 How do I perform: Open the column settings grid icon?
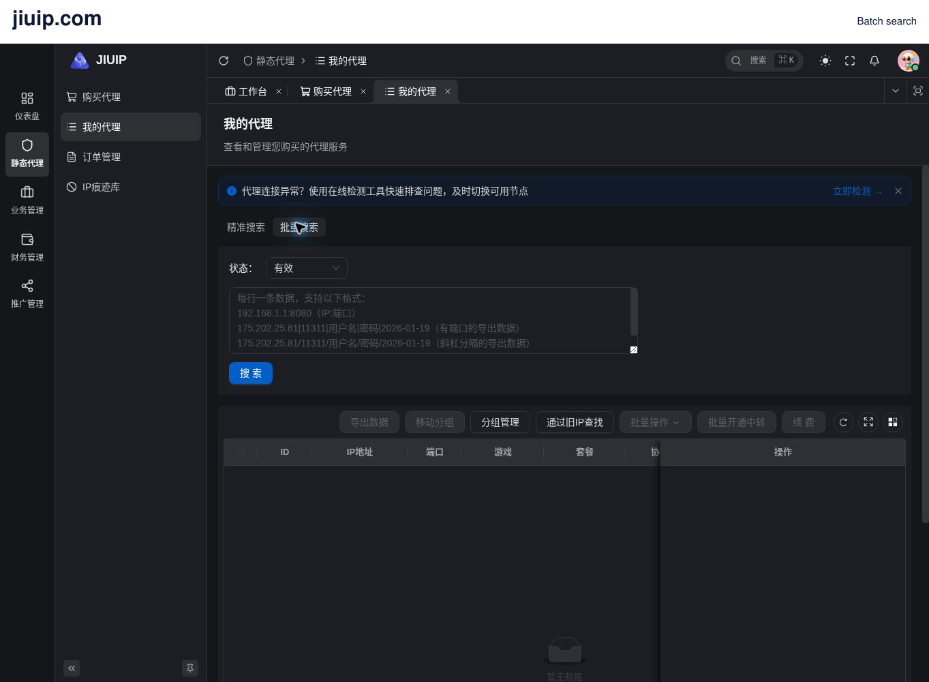(893, 422)
